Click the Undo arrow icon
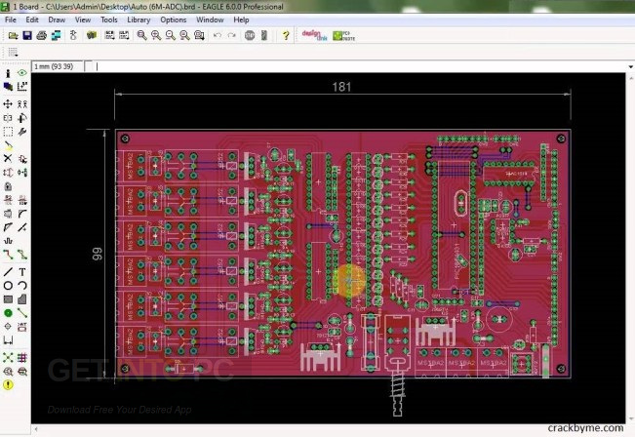Image resolution: width=635 pixels, height=437 pixels. (218, 36)
